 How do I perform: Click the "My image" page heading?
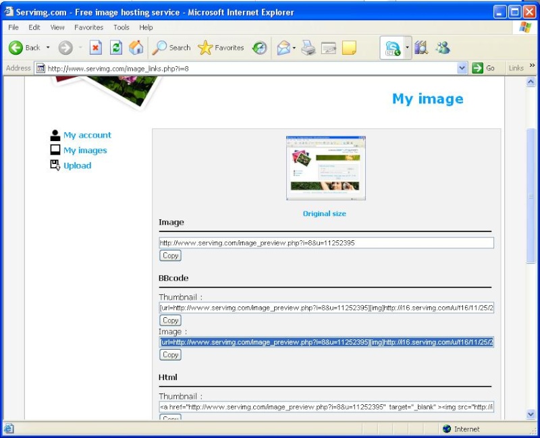pos(428,99)
